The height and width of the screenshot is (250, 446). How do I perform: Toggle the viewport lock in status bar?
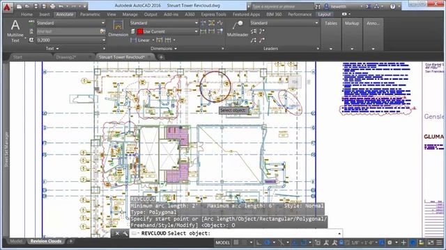(x=341, y=242)
